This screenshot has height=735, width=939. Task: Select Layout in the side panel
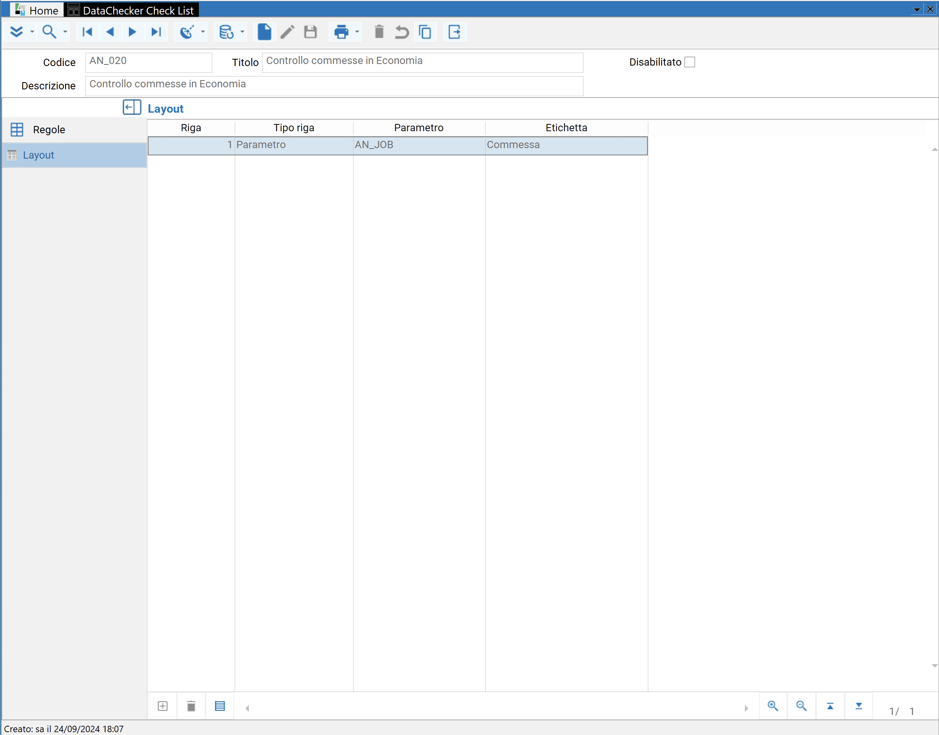[x=74, y=155]
